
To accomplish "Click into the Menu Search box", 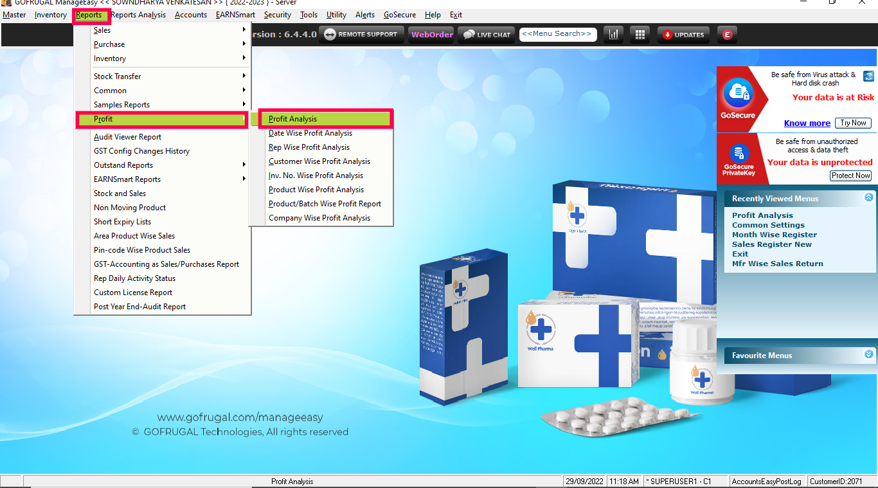I will click(558, 34).
